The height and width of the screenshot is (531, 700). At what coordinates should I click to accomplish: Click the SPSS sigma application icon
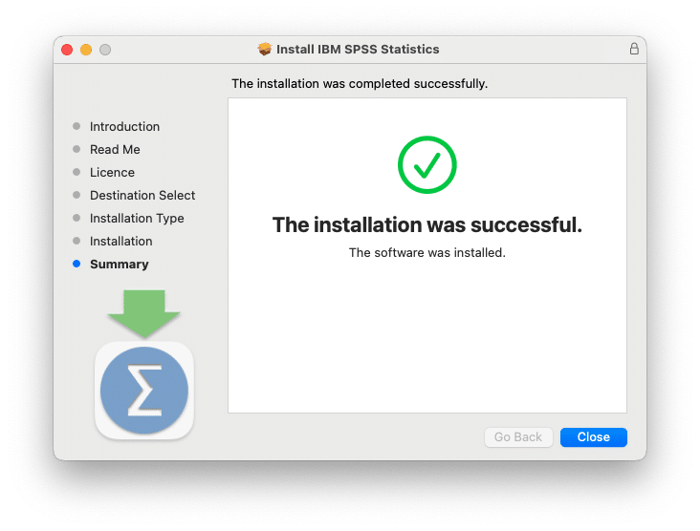pos(144,391)
